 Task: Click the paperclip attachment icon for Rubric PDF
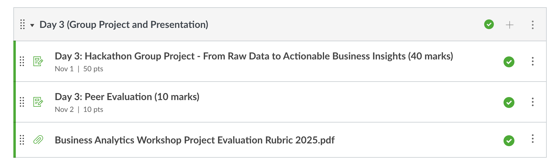38,140
